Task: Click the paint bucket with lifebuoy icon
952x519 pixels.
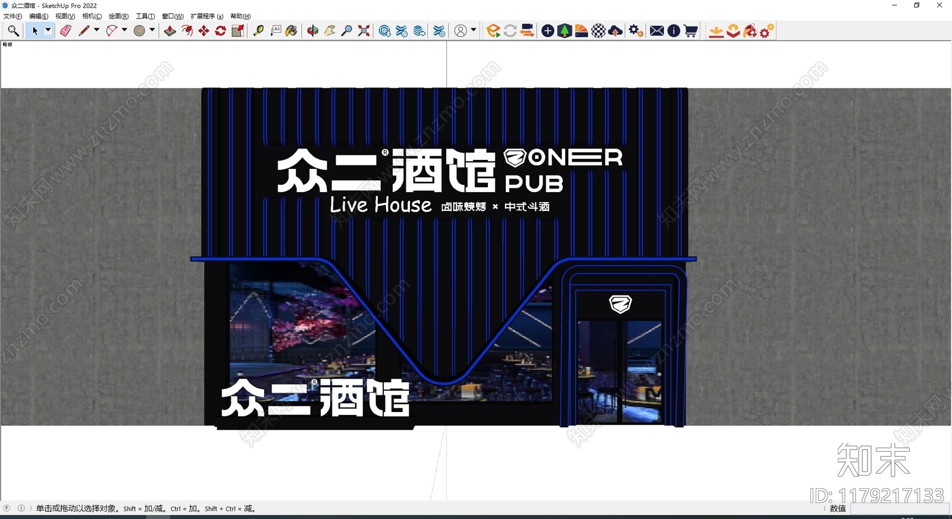Action: (x=750, y=31)
